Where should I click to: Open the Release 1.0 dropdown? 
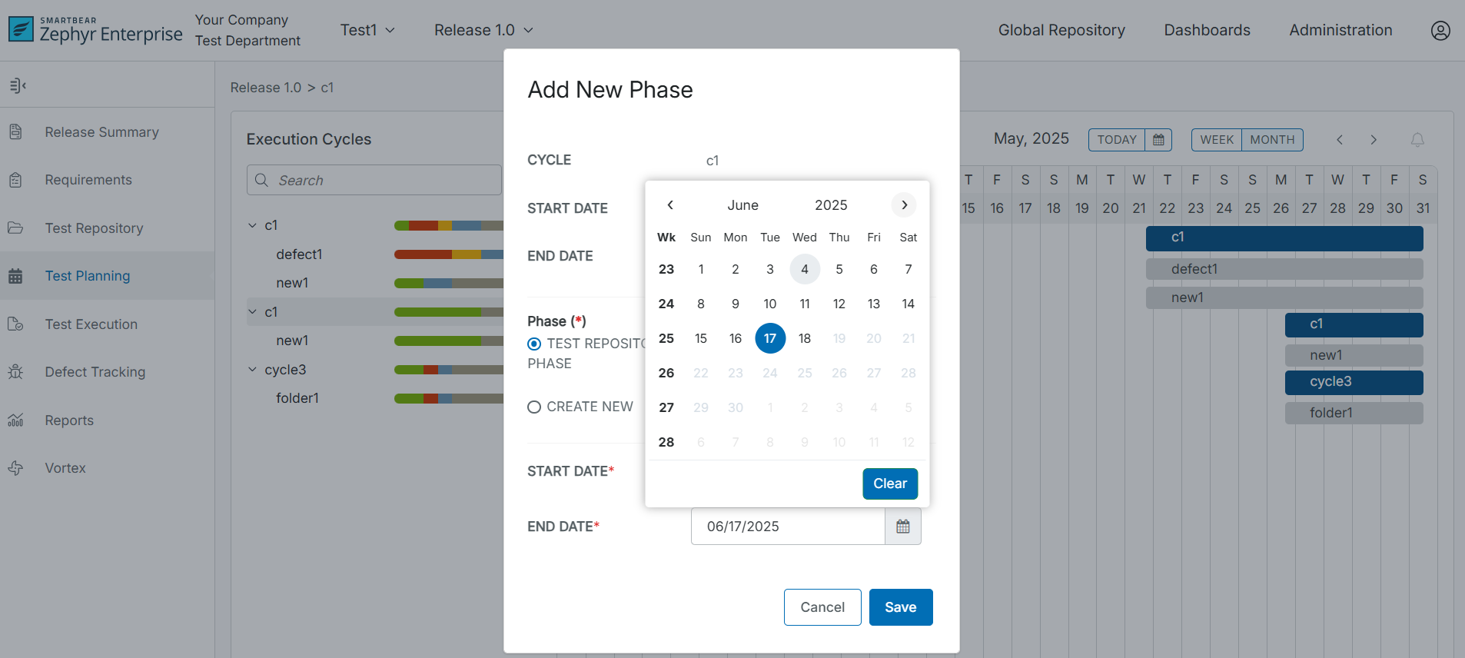coord(483,30)
